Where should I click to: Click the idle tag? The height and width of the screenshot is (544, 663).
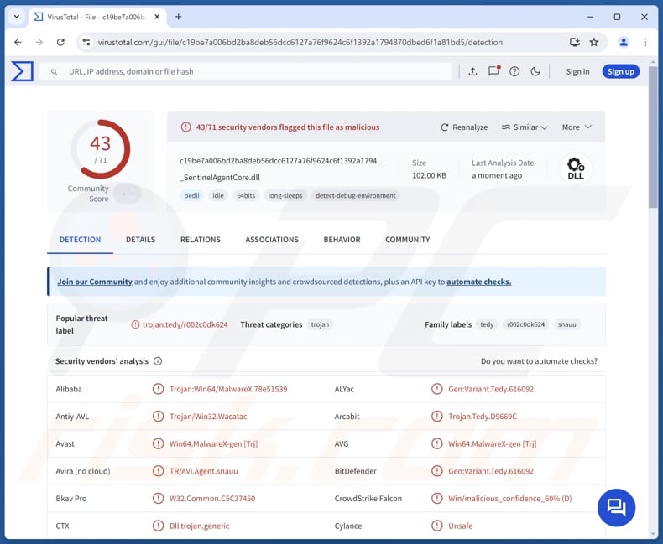click(217, 195)
